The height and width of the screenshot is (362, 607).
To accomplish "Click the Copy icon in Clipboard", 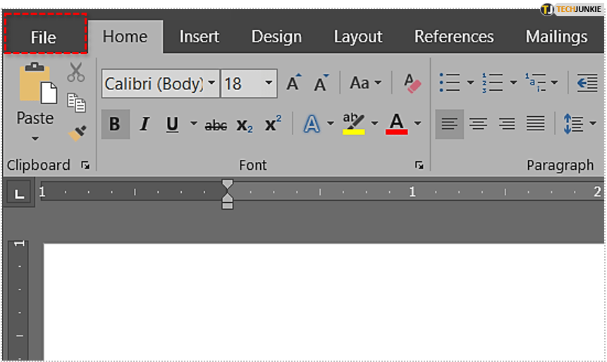I will pyautogui.click(x=75, y=103).
